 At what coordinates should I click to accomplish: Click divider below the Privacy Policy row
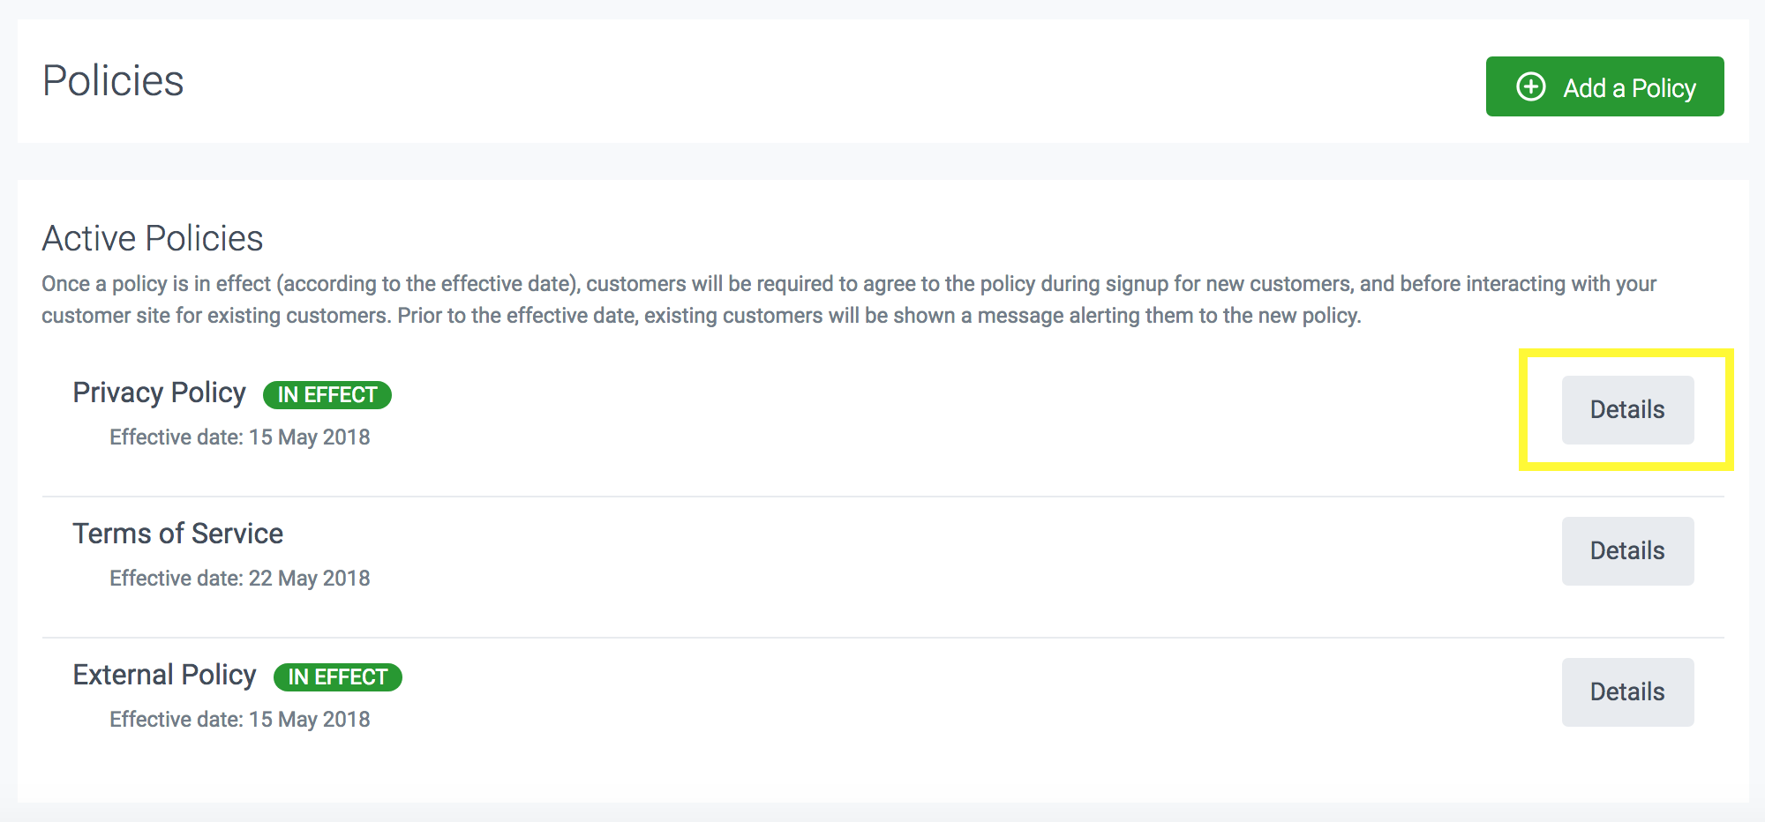[882, 497]
